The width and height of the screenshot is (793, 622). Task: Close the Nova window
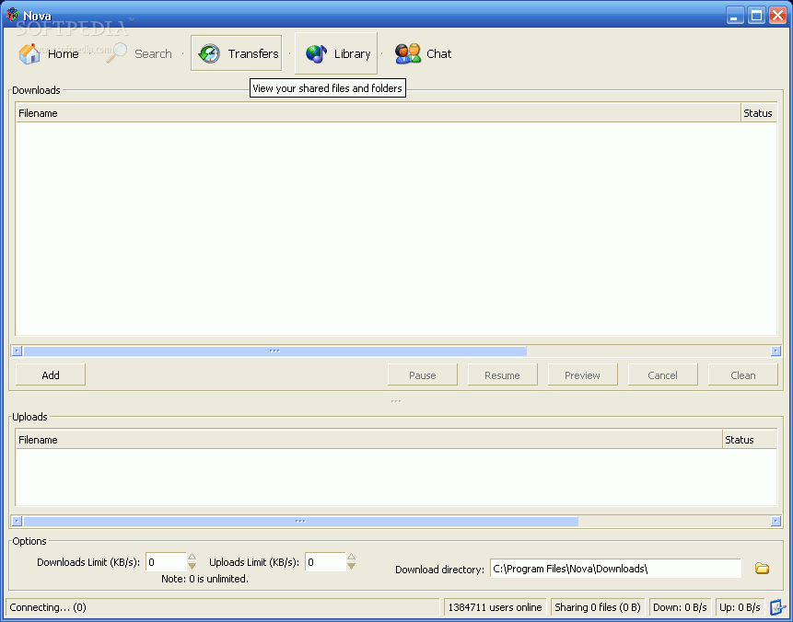[778, 15]
